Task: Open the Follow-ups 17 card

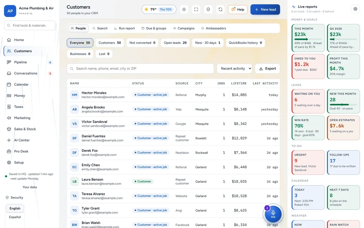Action: pyautogui.click(x=343, y=163)
